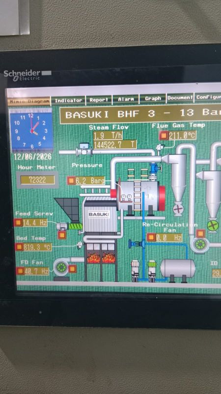Click the FD Fan label
This screenshot has height=394, width=221.
(x=32, y=263)
